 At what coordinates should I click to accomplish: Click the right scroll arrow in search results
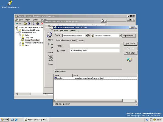coord(136,100)
